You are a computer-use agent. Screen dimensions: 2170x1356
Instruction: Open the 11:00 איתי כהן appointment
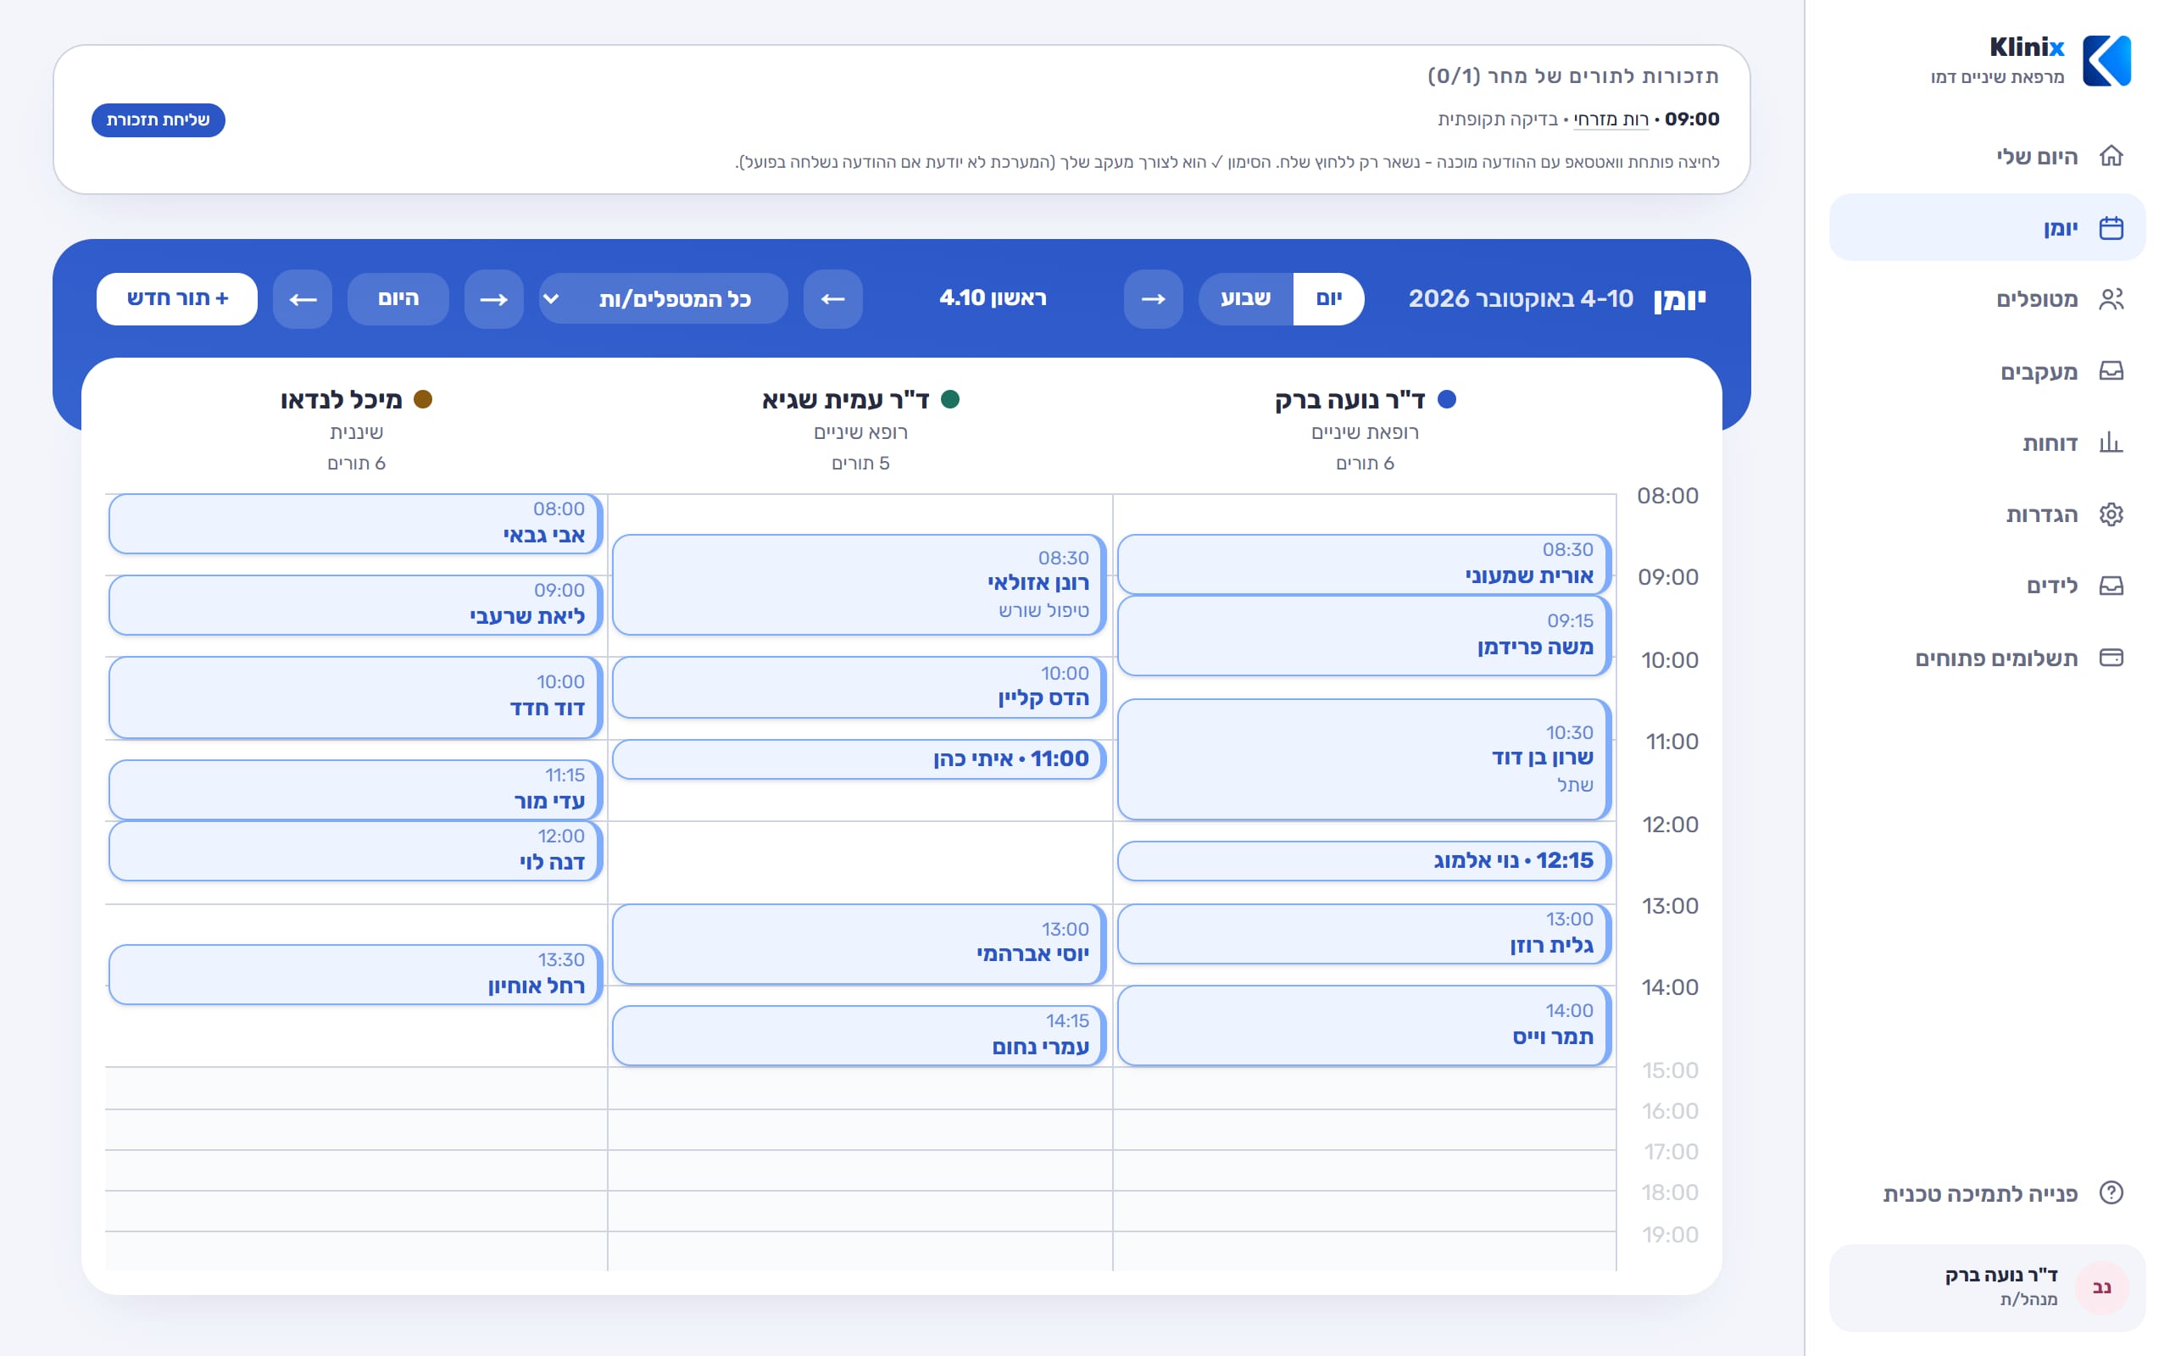(x=859, y=759)
